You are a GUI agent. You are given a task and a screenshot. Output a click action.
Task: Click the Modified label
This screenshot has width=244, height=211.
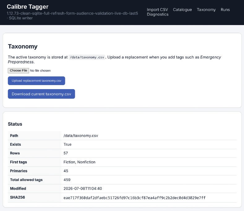pos(18,188)
